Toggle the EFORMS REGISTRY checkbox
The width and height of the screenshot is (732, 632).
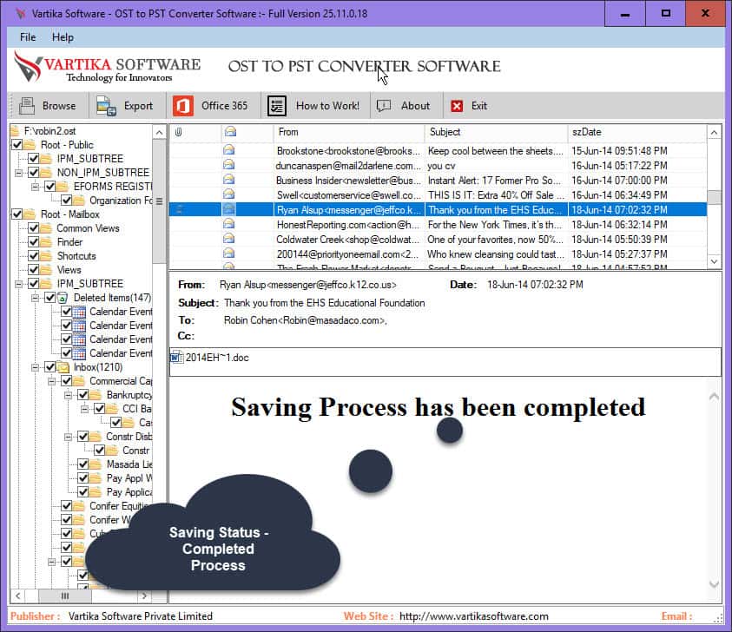[x=50, y=187]
